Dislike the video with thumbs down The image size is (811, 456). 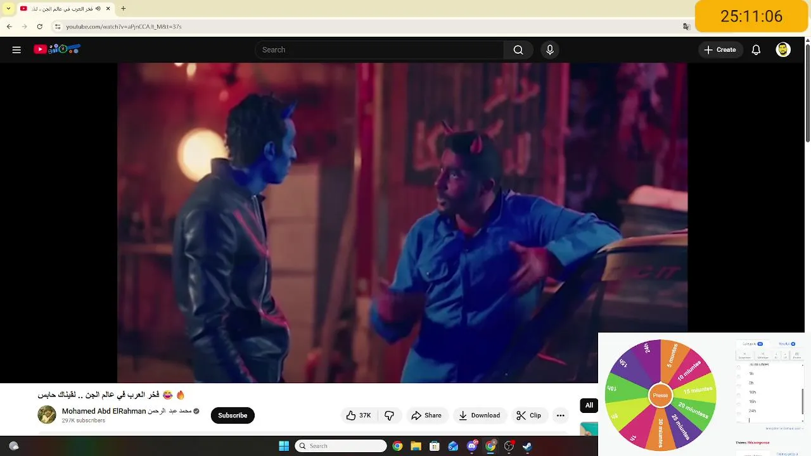[390, 415]
